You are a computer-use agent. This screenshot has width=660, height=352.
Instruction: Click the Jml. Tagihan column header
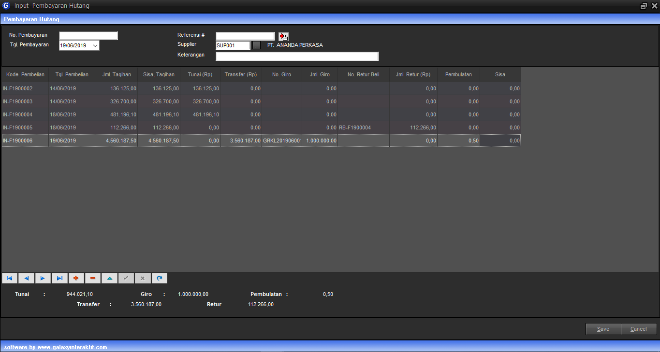coord(117,74)
